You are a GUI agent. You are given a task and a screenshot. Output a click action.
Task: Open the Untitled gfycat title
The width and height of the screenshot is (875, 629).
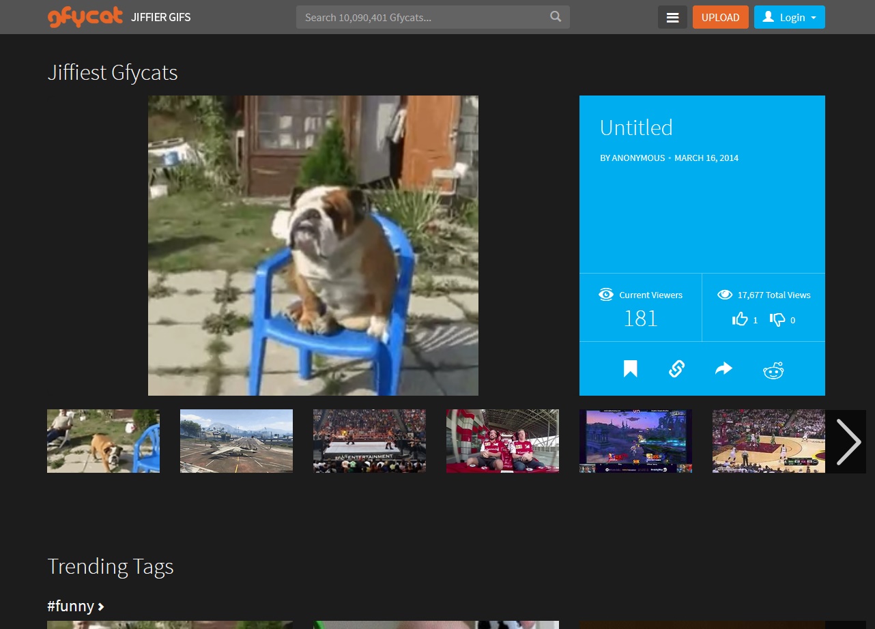point(636,128)
